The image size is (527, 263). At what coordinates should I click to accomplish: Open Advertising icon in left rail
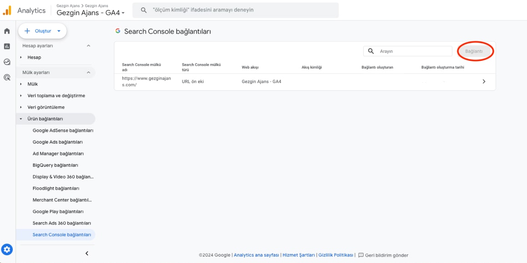pos(7,78)
